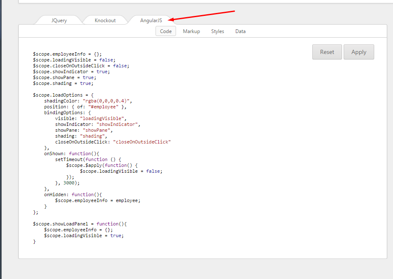The height and width of the screenshot is (279, 393).
Task: Click the "onHidden: function(){" line
Action: 73,195
